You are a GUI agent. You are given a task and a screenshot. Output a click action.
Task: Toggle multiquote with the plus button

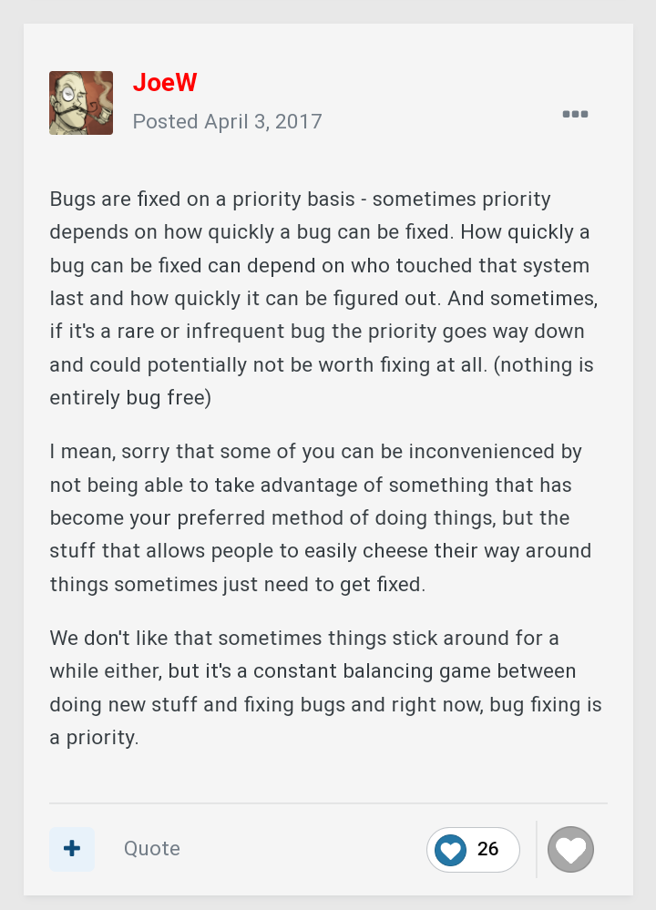72,849
